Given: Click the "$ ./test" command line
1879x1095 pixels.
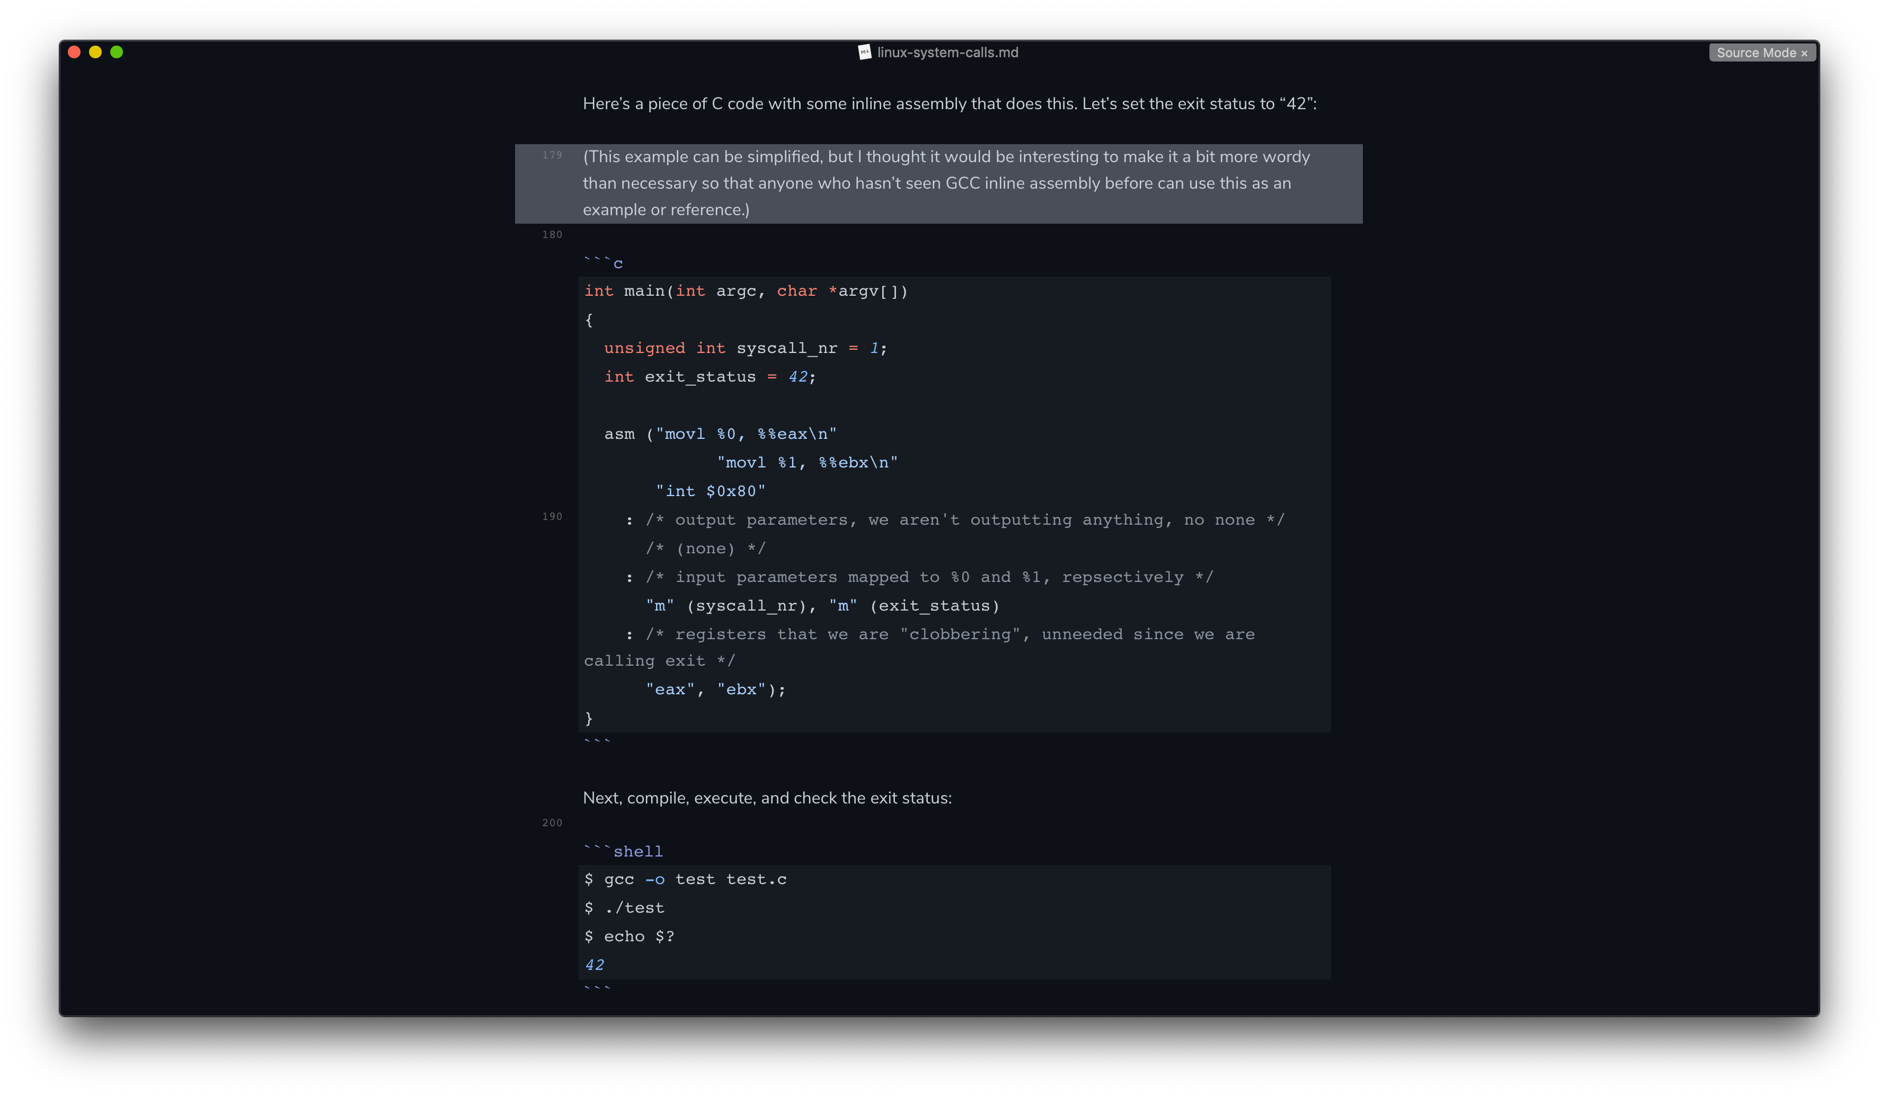Looking at the screenshot, I should 624,908.
